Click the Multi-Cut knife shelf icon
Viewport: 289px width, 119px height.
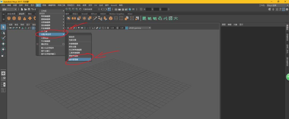95,18
